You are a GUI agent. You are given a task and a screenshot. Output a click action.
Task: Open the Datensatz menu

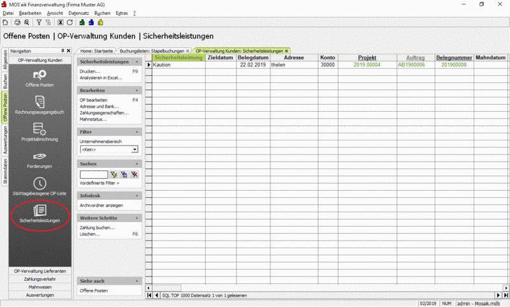pyautogui.click(x=78, y=13)
